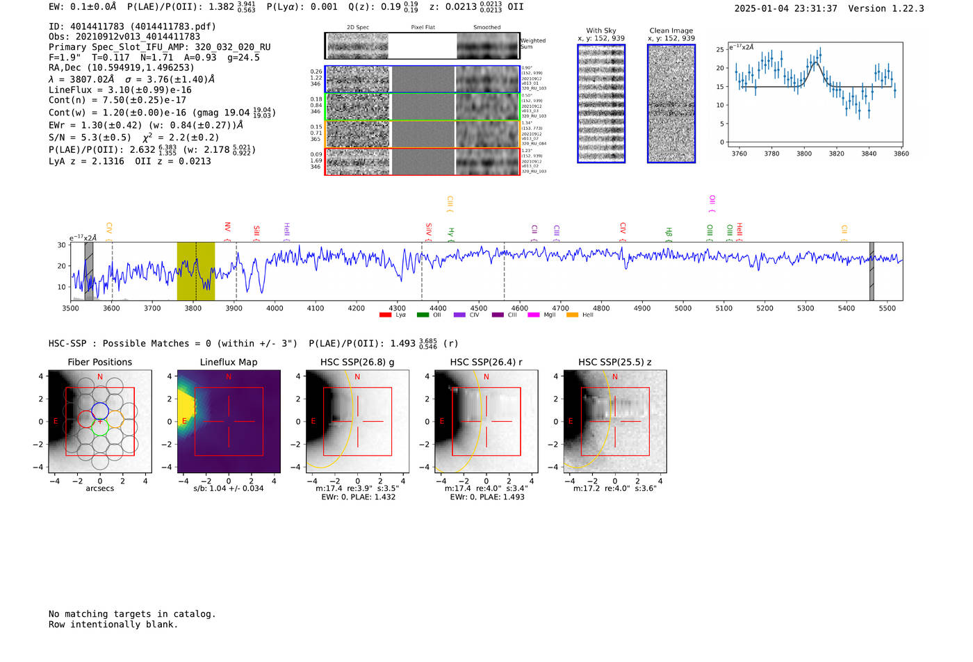
Task: Select the CIV legend swatch below the spectrum
Action: coord(459,315)
